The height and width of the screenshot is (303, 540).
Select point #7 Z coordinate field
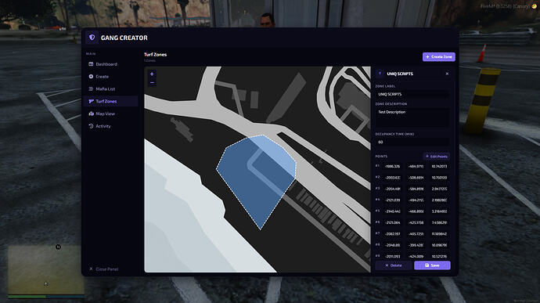tap(439, 234)
